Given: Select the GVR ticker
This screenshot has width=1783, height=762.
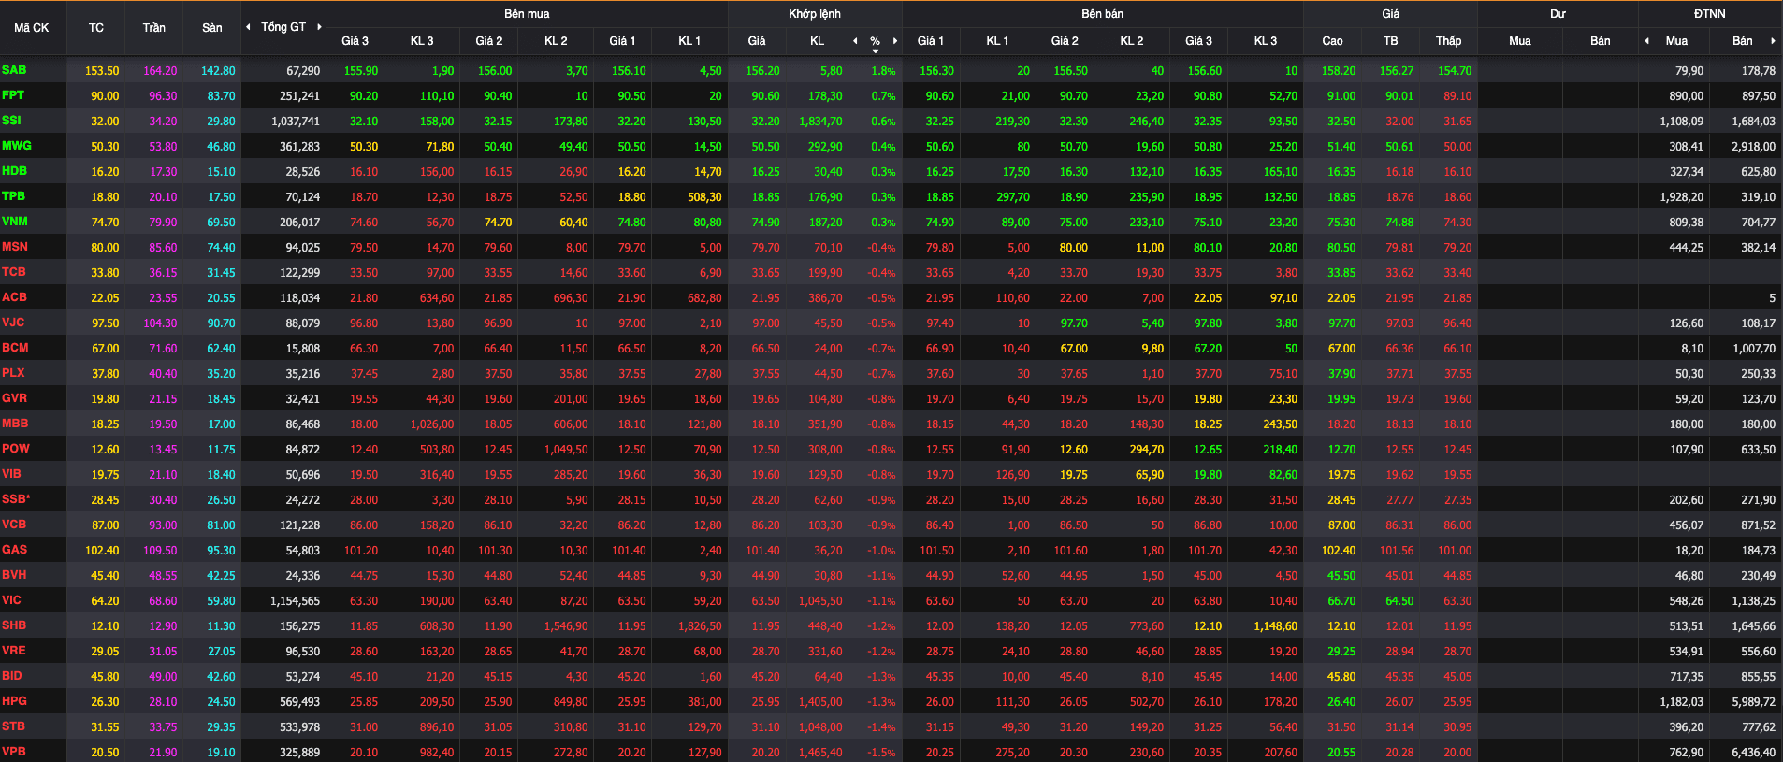Looking at the screenshot, I should click(15, 398).
